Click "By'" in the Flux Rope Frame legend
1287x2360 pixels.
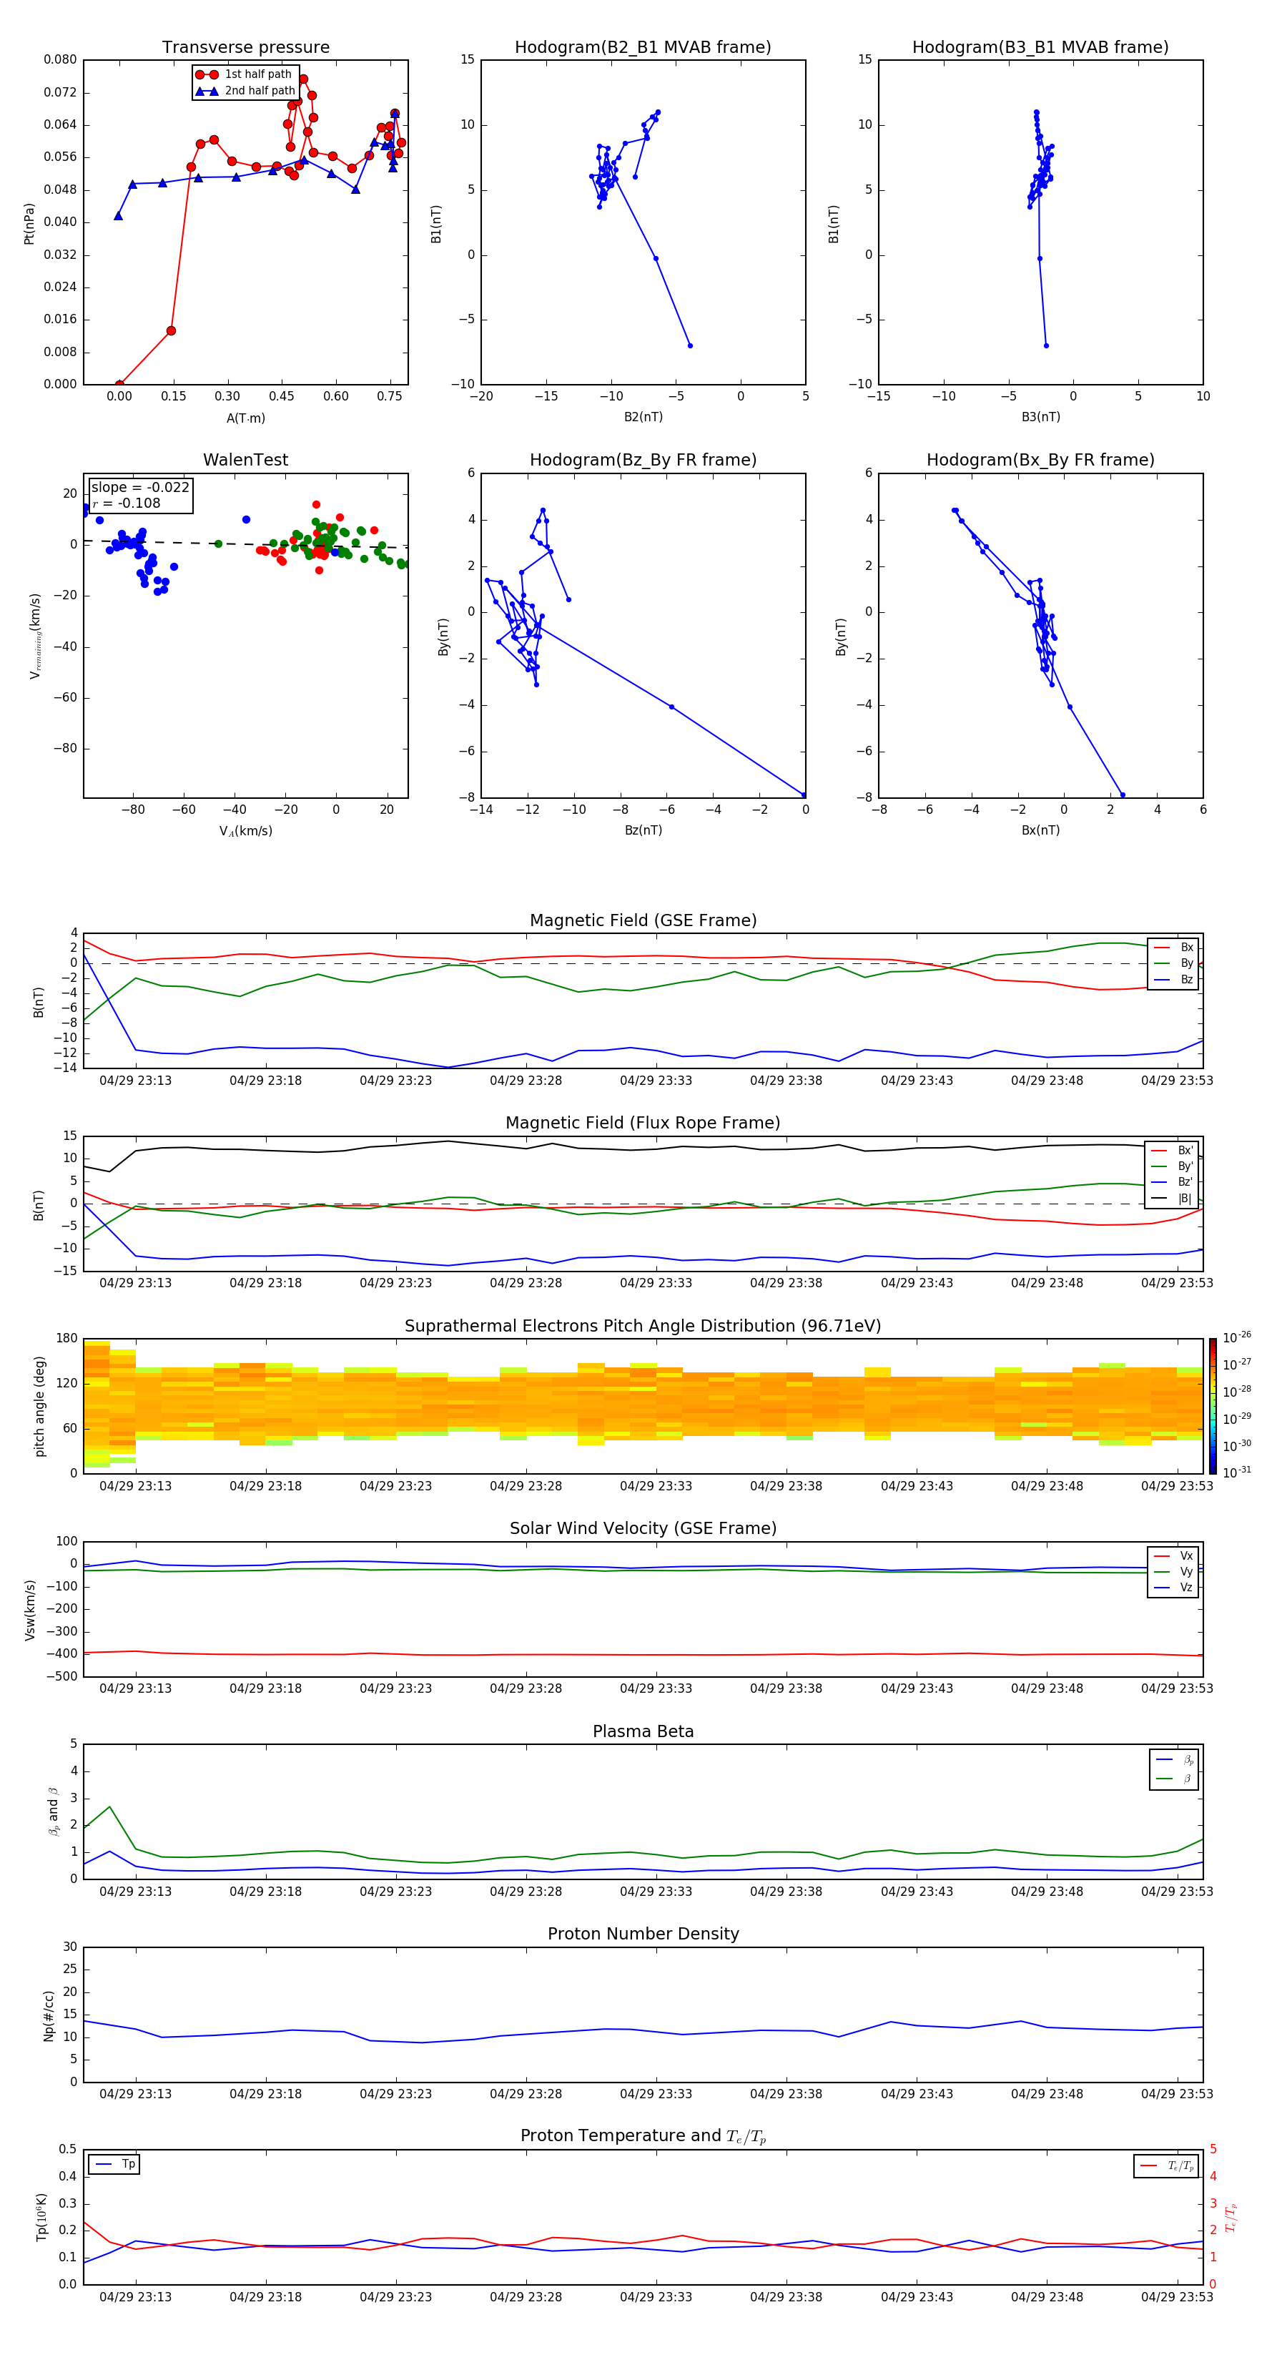[1173, 1166]
